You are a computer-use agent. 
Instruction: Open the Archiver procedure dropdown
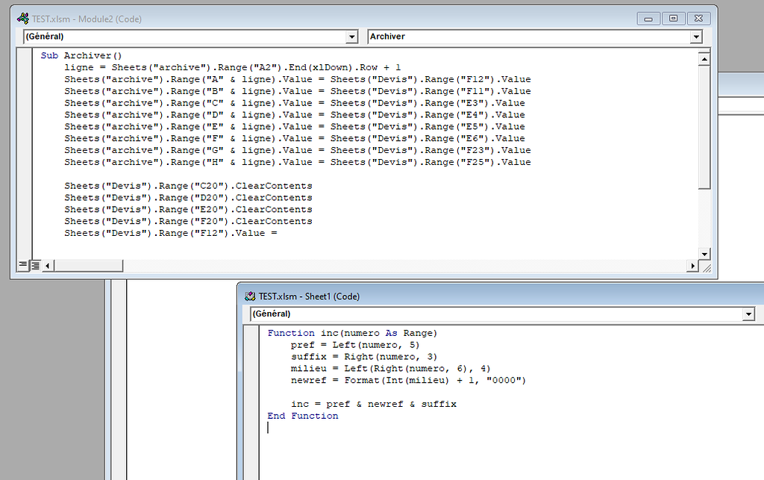[x=695, y=36]
